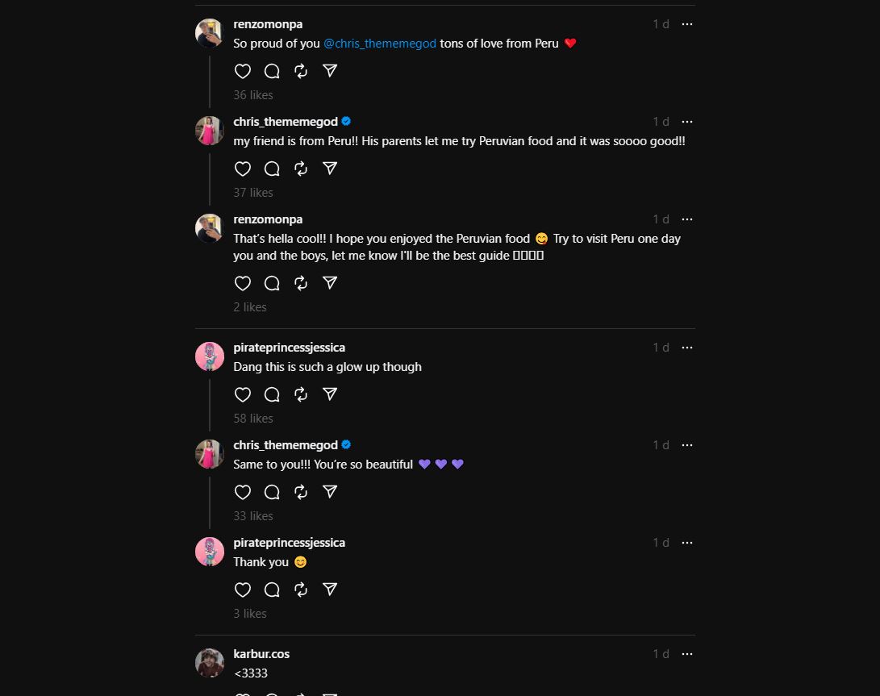Like renzomonpa's "That's hella cool" reply
The image size is (880, 696).
(x=243, y=283)
